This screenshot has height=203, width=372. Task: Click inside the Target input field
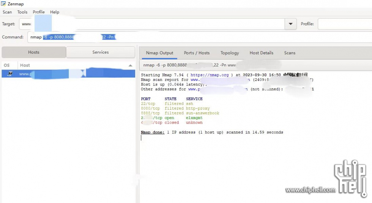(152, 24)
